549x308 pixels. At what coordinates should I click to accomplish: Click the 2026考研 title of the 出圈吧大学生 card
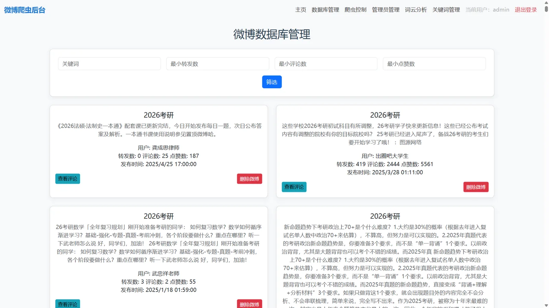coord(385,115)
